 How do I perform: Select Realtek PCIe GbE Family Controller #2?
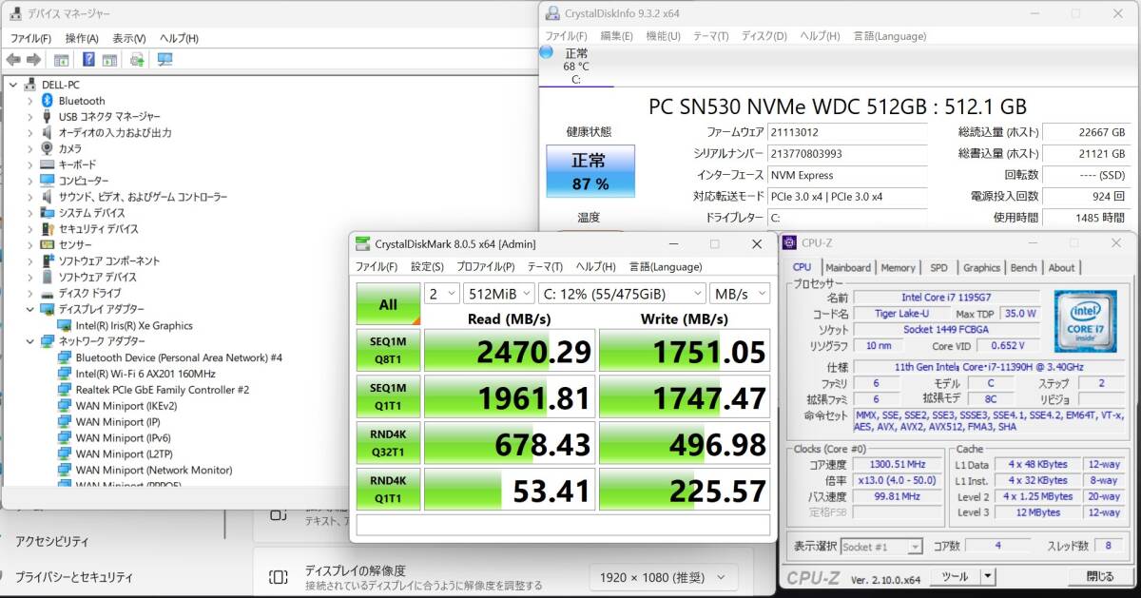point(162,390)
